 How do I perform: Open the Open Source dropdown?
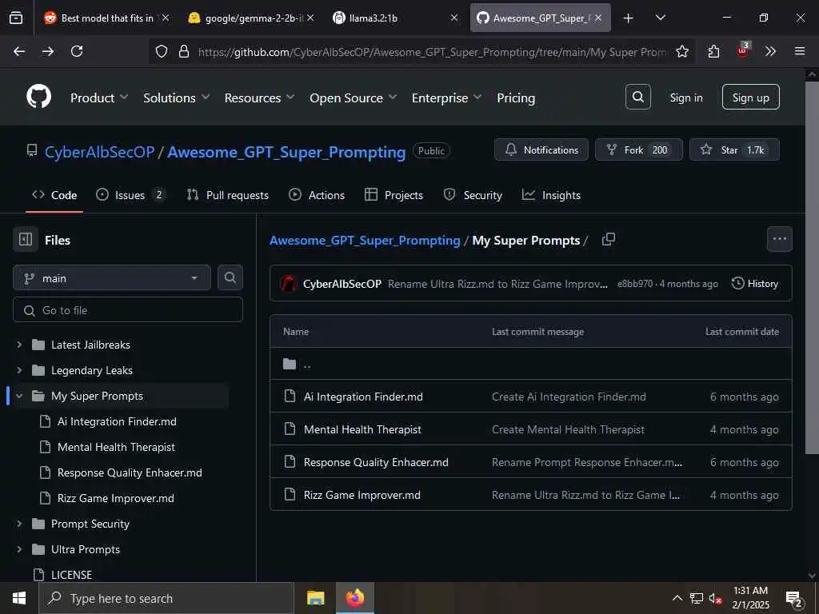pos(353,98)
